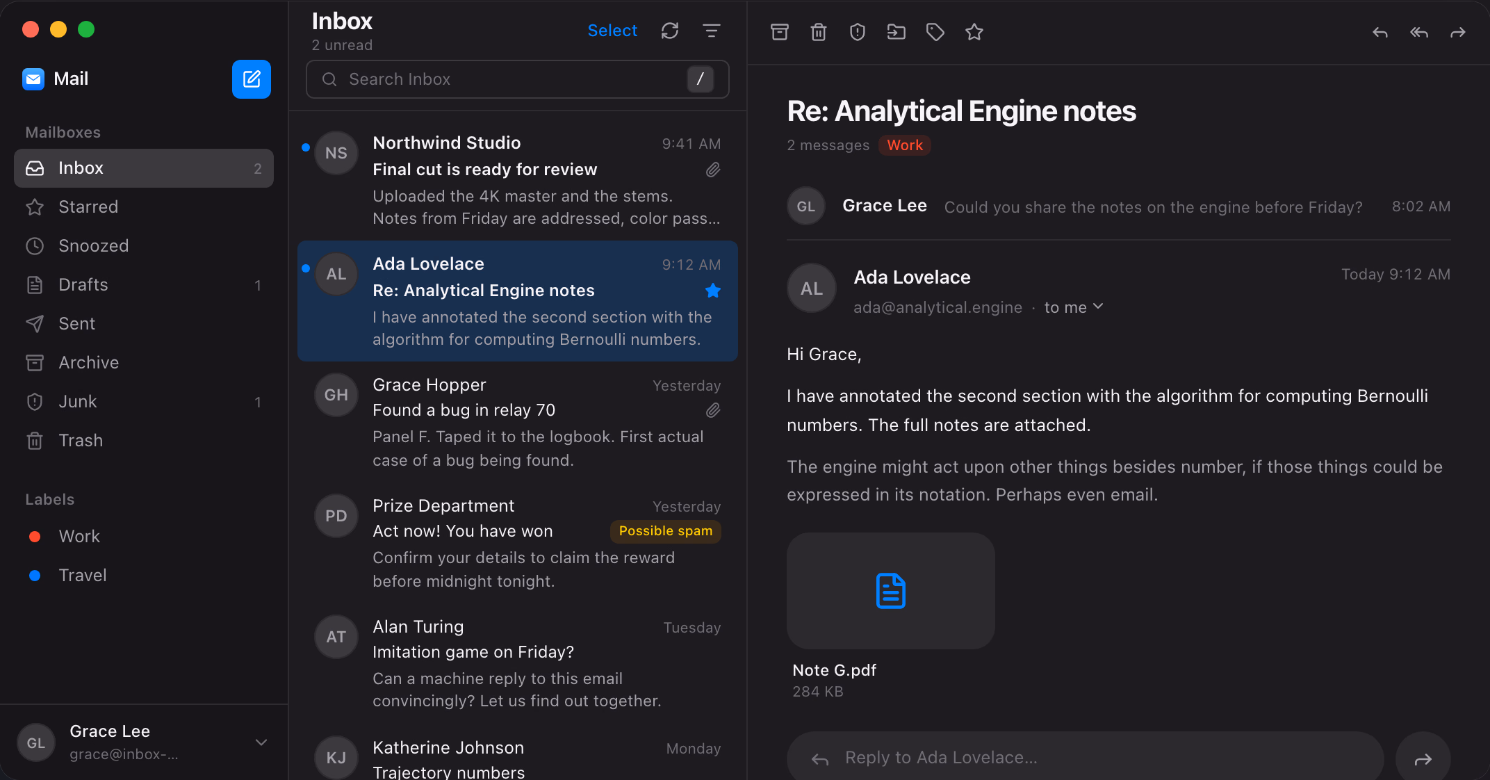Filter by the Work label
1490x780 pixels.
point(144,537)
